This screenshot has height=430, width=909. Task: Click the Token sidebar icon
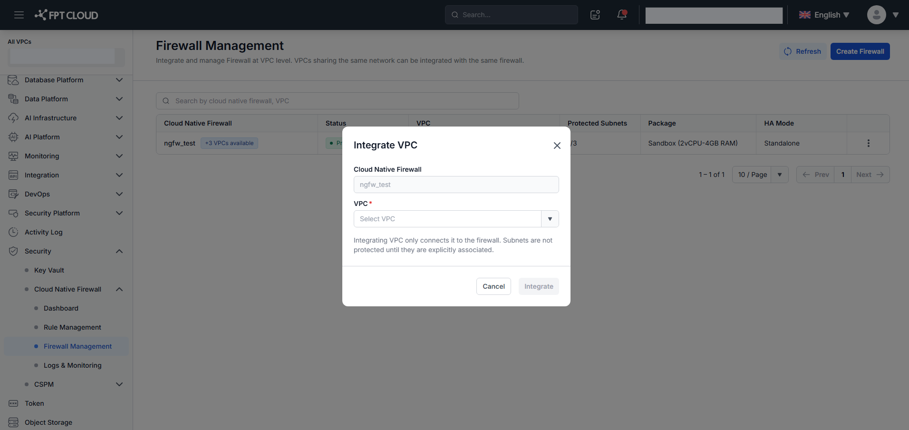point(13,403)
